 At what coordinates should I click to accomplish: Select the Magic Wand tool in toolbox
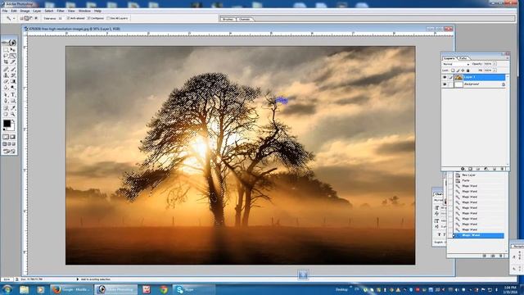coord(13,56)
